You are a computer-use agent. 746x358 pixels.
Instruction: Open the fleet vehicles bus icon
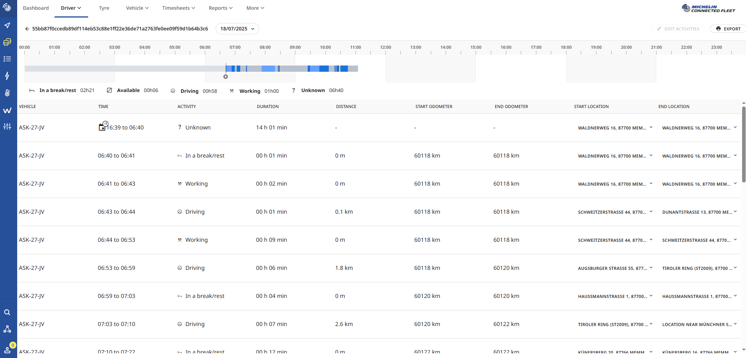pyautogui.click(x=7, y=42)
